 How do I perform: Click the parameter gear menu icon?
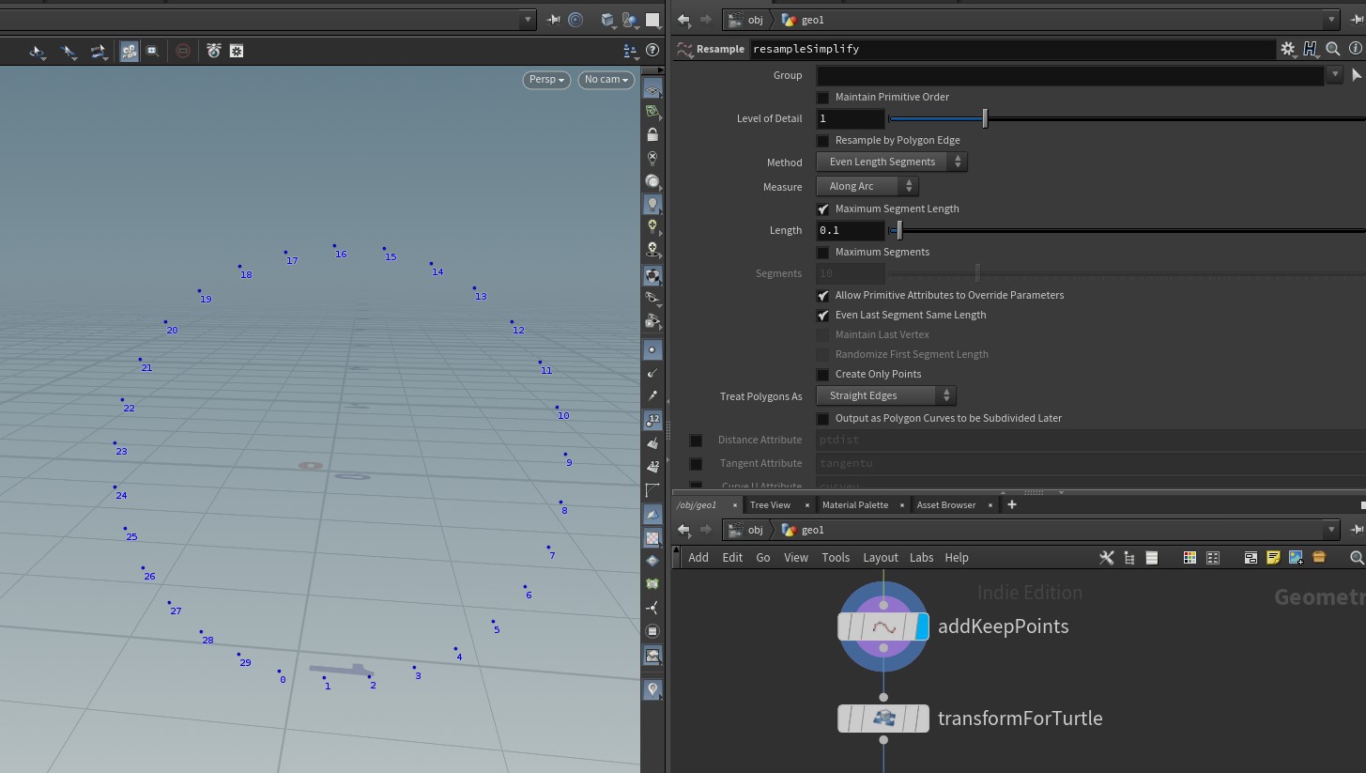click(x=1287, y=49)
